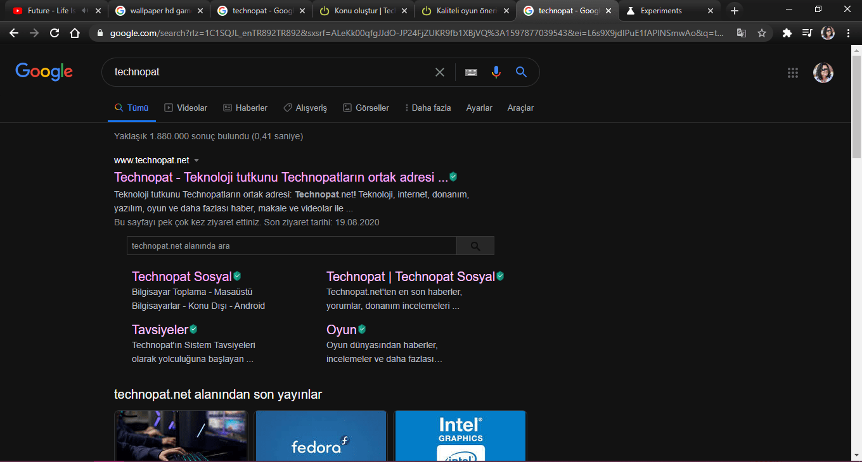This screenshot has width=862, height=462.
Task: Click the site search magnifier button under Technopat result
Action: (x=475, y=246)
